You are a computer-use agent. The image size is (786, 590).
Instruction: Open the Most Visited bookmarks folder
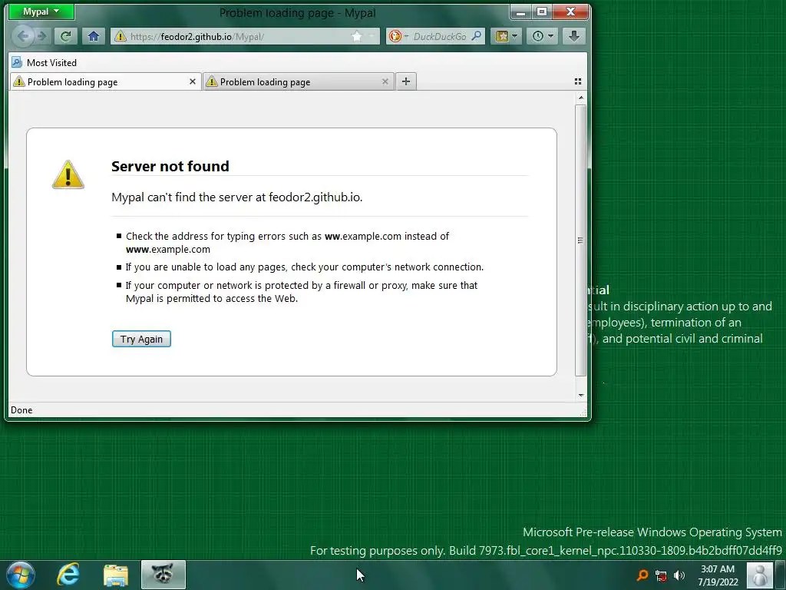point(44,63)
